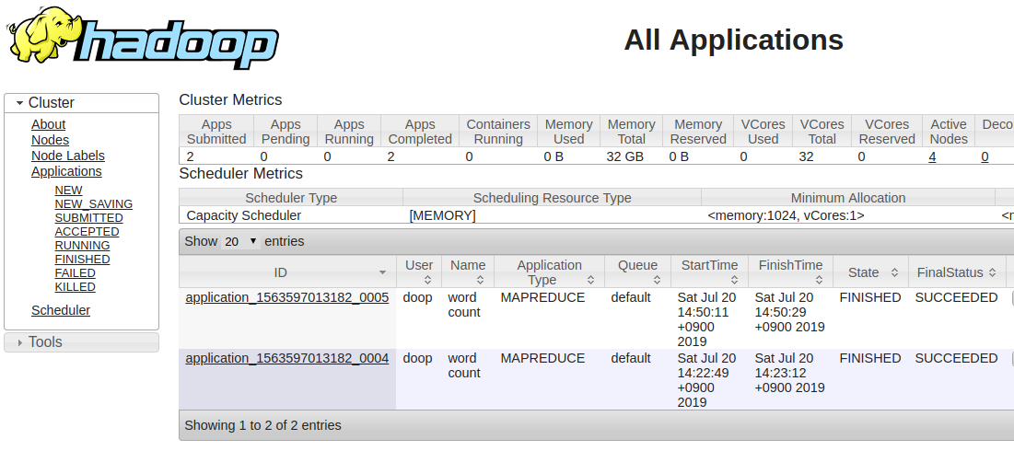Click the Cluster Metrics heading
1014x474 pixels.
[230, 99]
